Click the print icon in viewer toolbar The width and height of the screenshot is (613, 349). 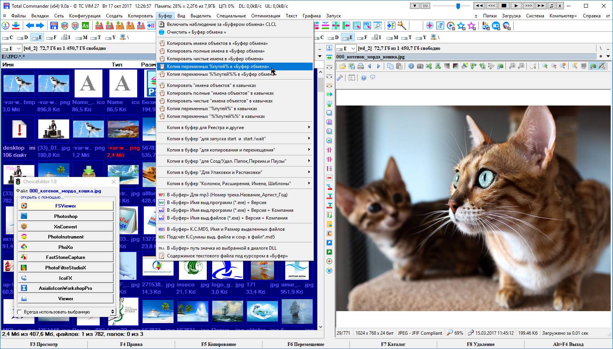click(x=361, y=66)
